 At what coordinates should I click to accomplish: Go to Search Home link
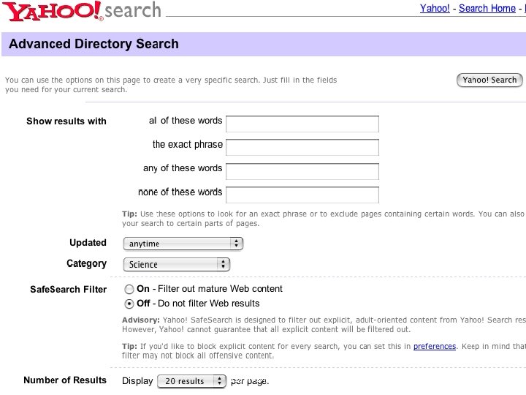[487, 8]
